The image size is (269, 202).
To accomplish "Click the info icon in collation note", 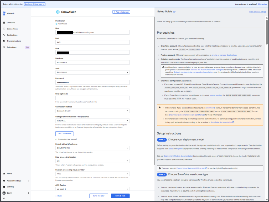I will (x=163, y=68).
